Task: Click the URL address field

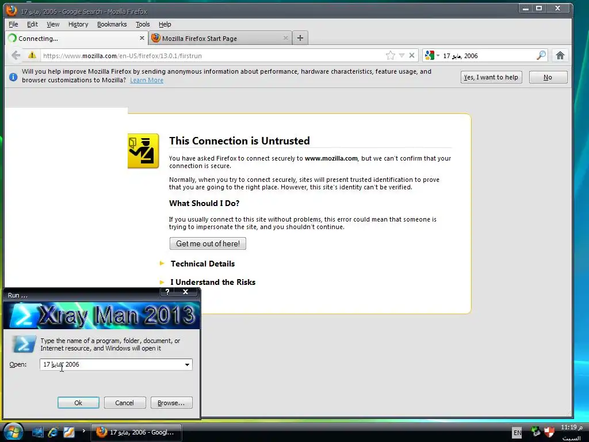Action: point(213,56)
